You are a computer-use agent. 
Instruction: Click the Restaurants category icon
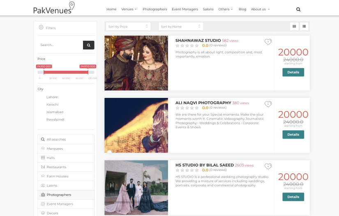coord(43,167)
